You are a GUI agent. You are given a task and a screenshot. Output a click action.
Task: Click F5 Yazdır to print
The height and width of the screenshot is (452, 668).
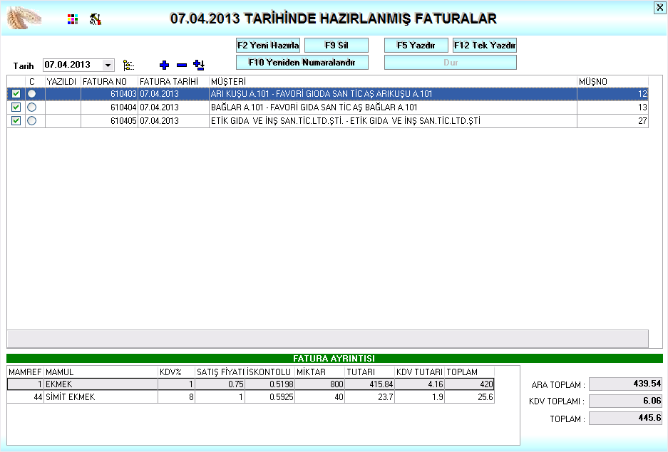(x=416, y=46)
